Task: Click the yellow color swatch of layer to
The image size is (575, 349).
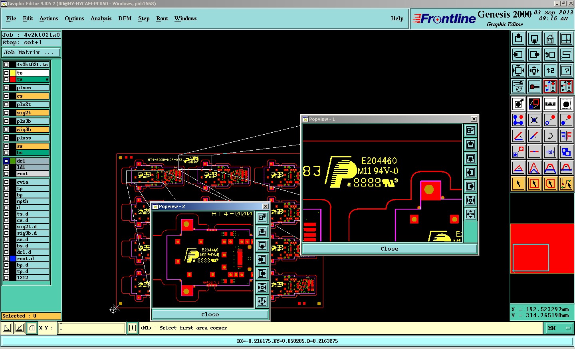Action: point(13,73)
